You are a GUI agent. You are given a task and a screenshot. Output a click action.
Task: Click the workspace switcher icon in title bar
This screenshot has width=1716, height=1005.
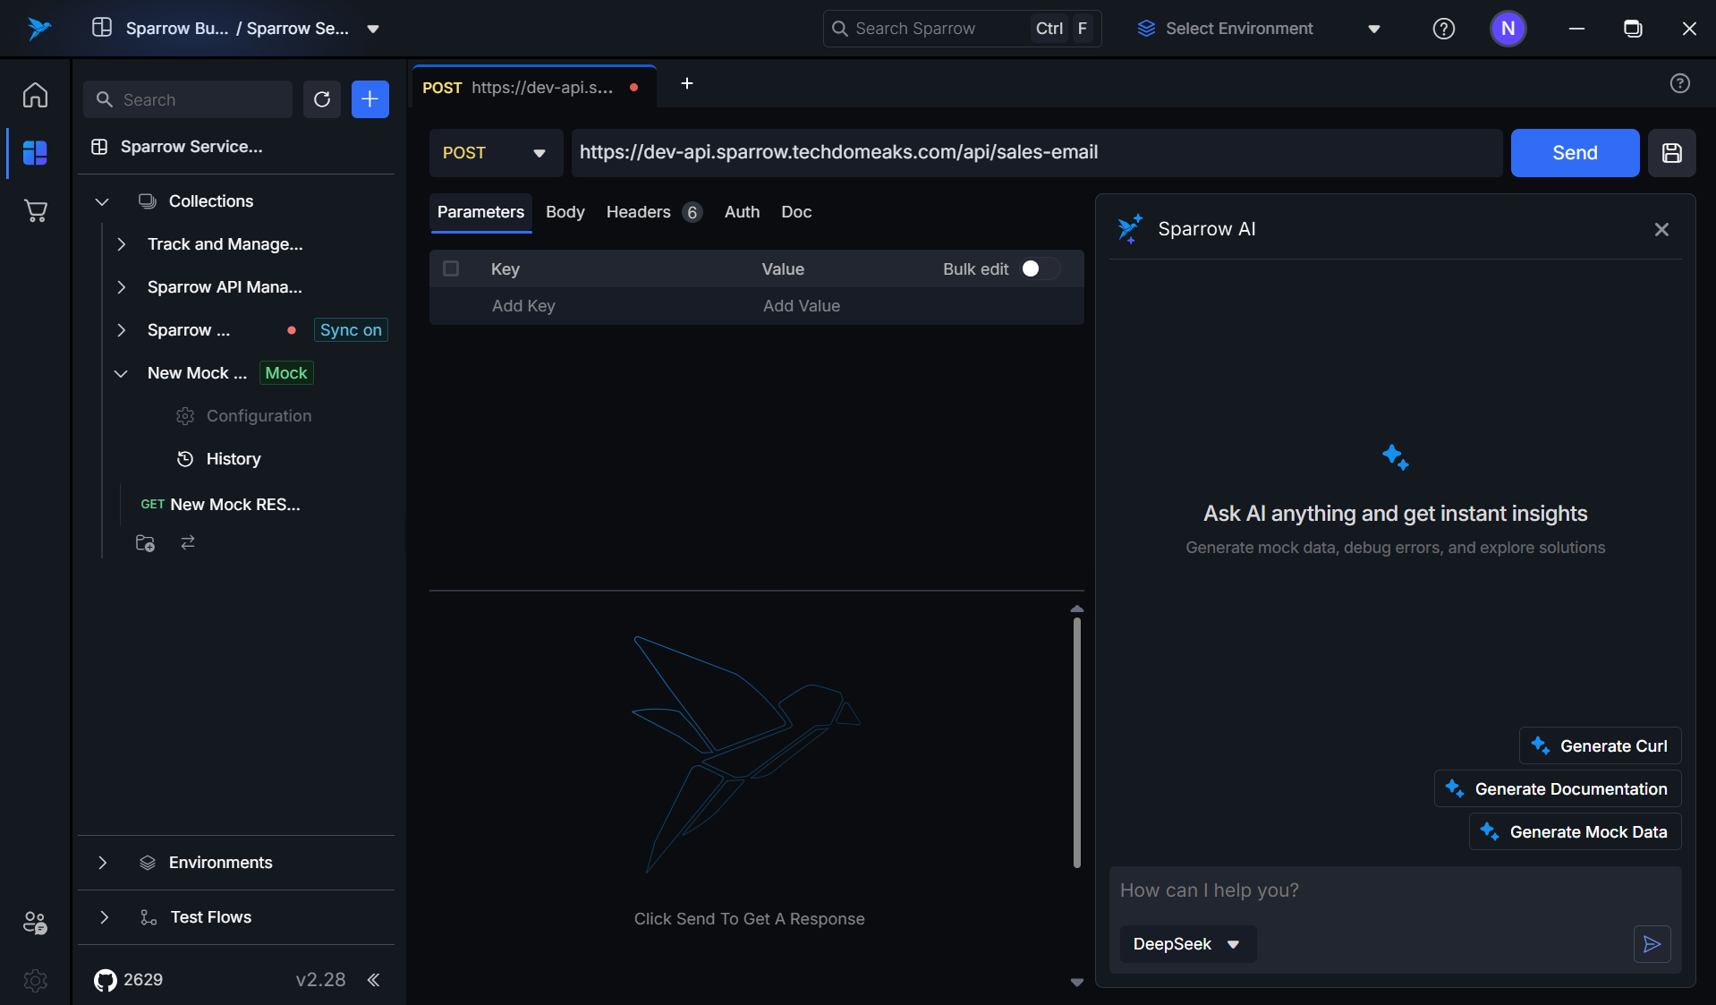click(102, 28)
